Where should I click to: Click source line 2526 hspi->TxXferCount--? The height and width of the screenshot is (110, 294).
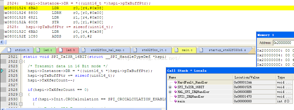coord(51,80)
